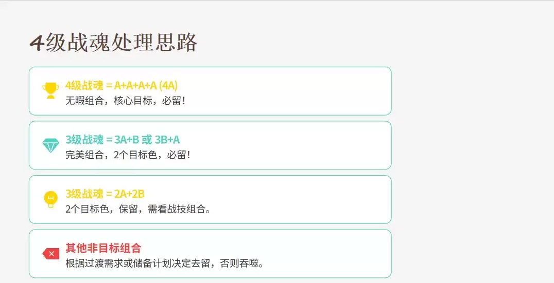
Task: Click the red delete tag icon
Action: pyautogui.click(x=50, y=254)
